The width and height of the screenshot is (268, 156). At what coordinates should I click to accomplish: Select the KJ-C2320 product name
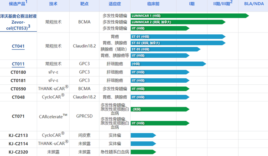coord(18,152)
